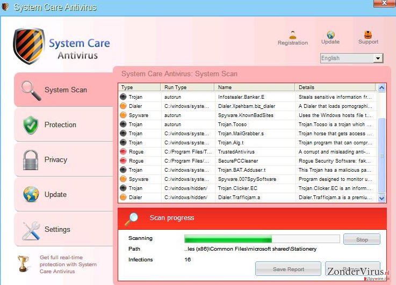
Task: Click the red icon of TrustedAntivirus row
Action: tap(123, 151)
